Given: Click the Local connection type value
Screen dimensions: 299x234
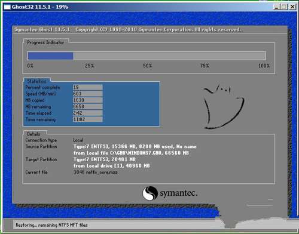Looking at the screenshot, I should click(x=78, y=140).
